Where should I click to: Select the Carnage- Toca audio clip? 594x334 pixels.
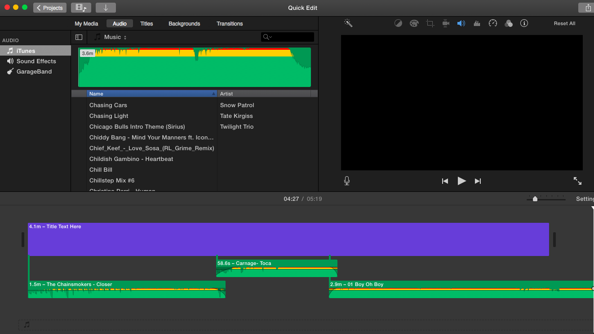pos(277,268)
